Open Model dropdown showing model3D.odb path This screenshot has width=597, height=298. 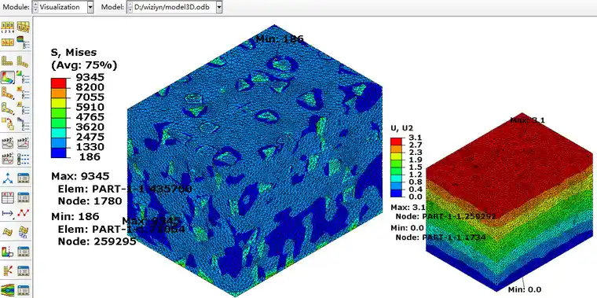174,7
